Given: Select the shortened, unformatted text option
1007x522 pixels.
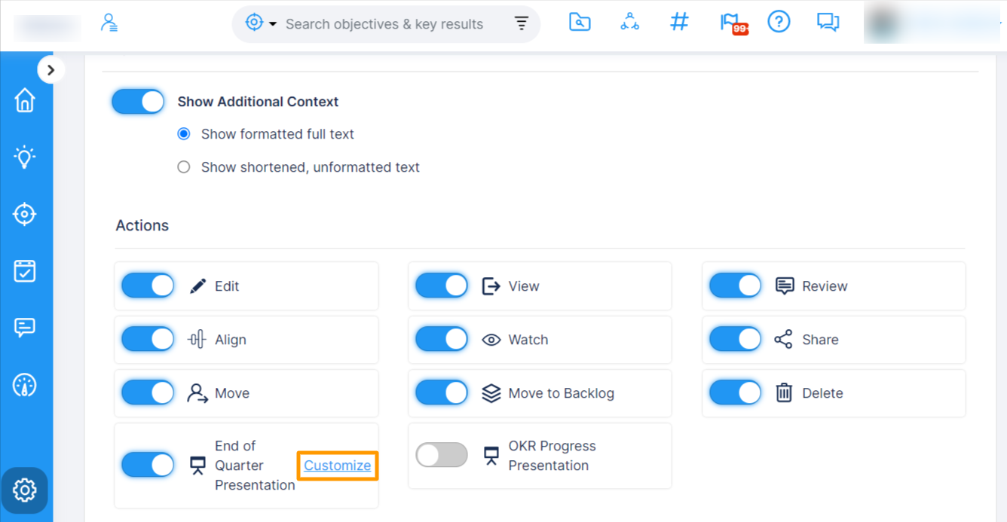Looking at the screenshot, I should [x=183, y=166].
